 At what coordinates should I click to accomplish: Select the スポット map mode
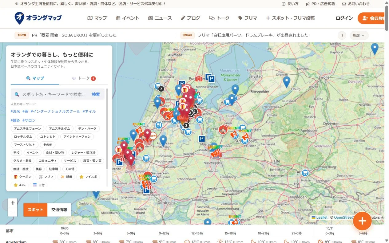tap(35, 210)
